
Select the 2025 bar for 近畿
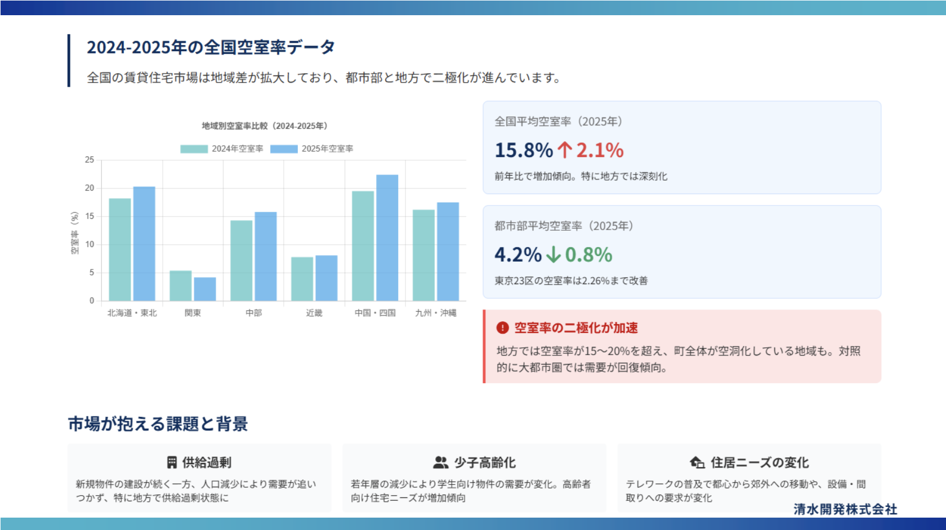(327, 278)
